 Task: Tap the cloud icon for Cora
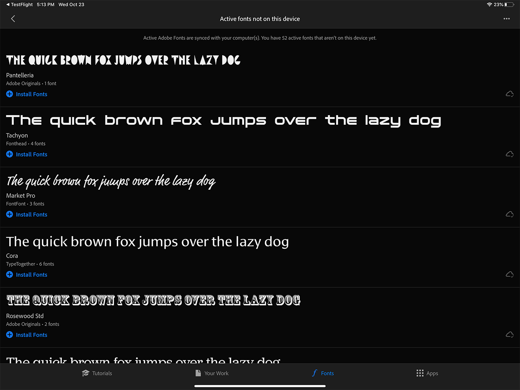(x=510, y=274)
